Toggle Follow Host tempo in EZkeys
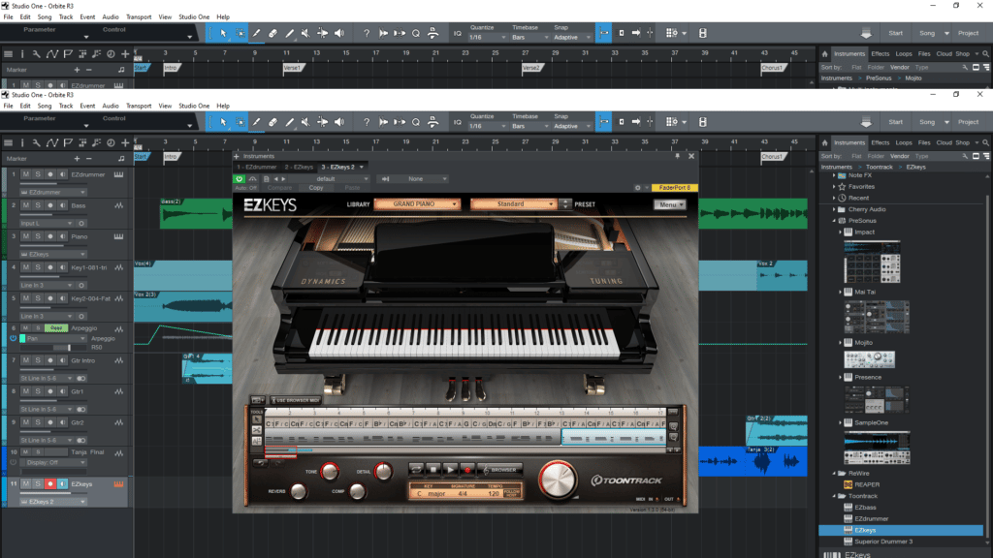Image resolution: width=993 pixels, height=558 pixels. click(512, 492)
